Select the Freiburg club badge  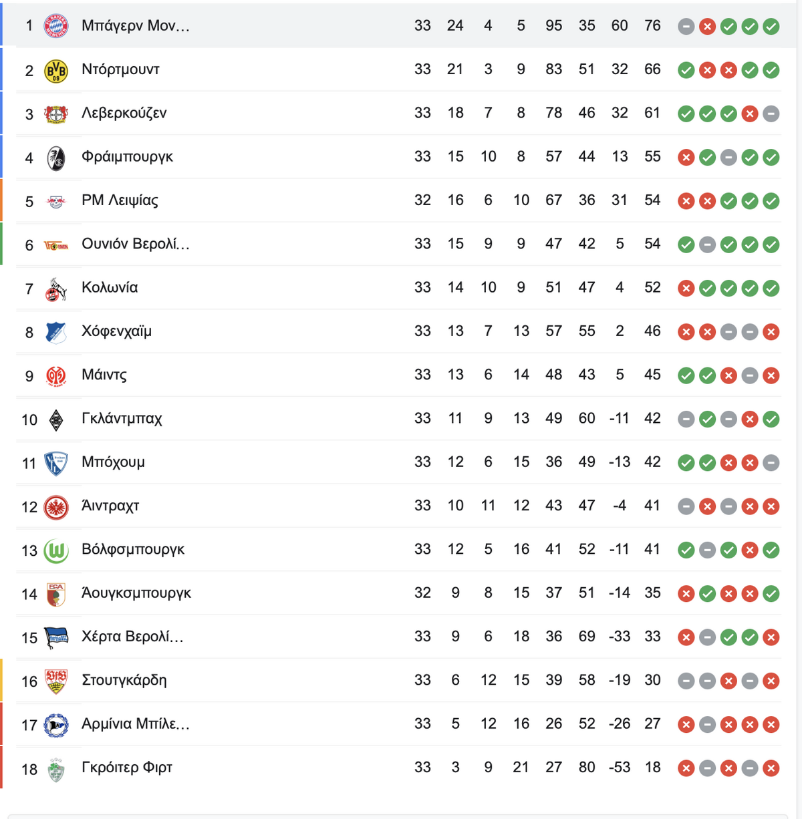(x=56, y=158)
